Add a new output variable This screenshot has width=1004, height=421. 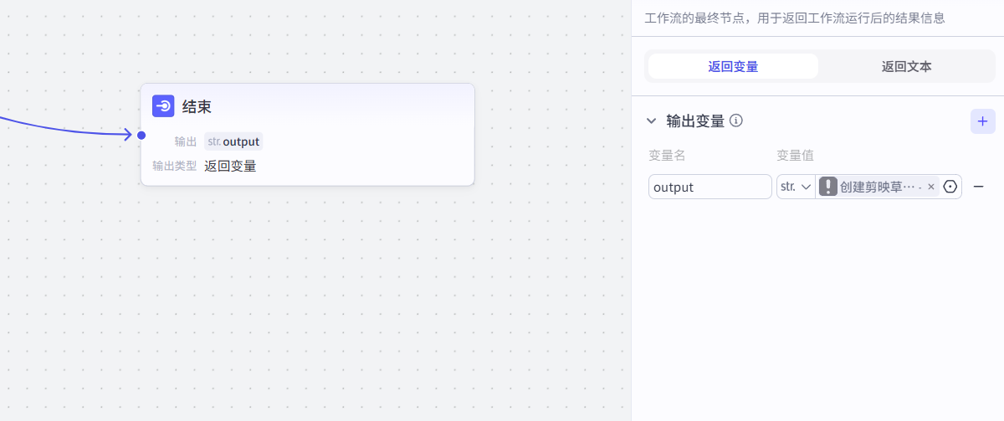click(982, 121)
